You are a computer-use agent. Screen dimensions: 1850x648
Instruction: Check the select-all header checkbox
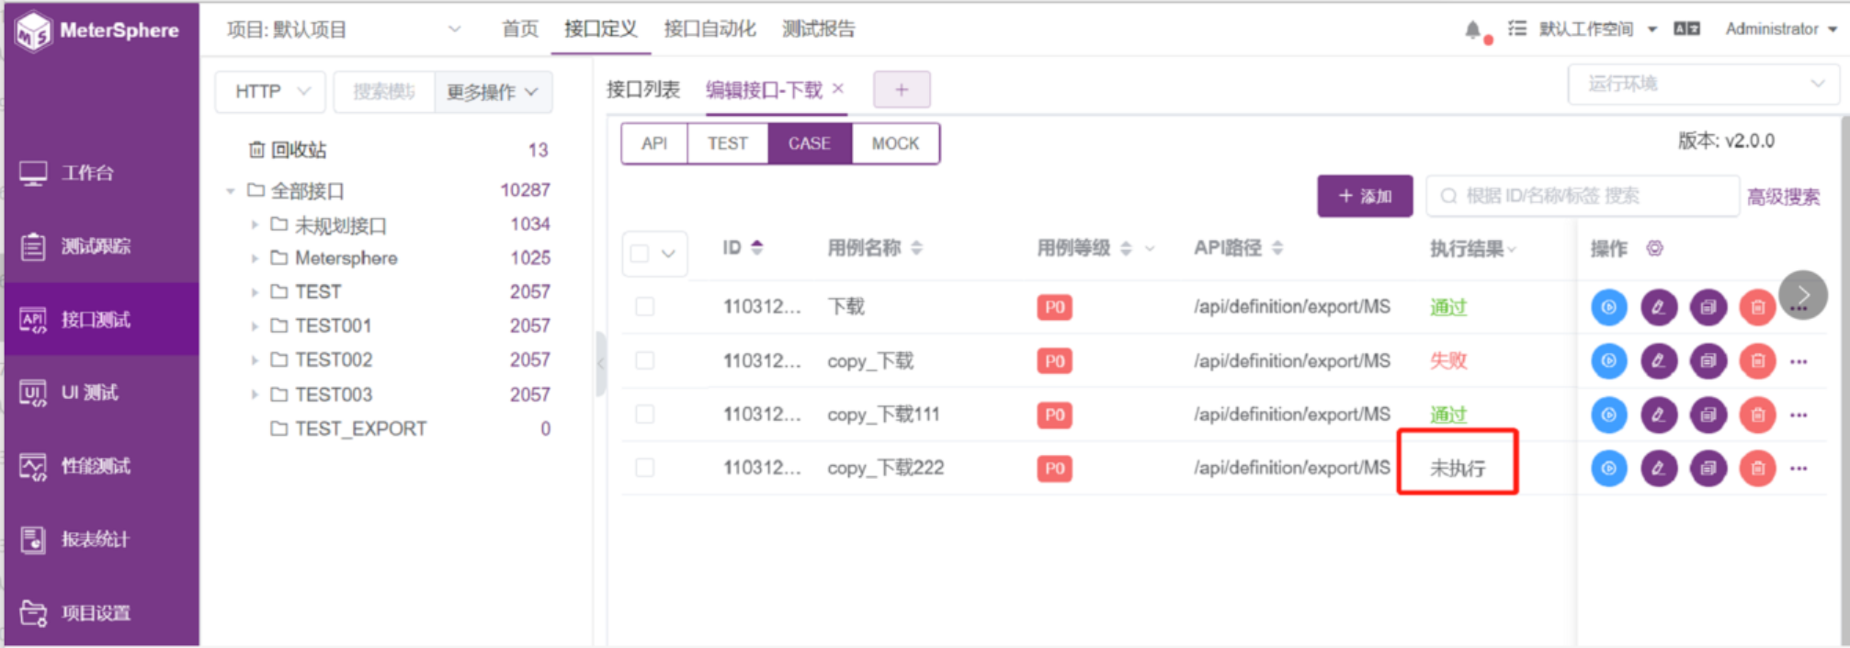[x=640, y=253]
